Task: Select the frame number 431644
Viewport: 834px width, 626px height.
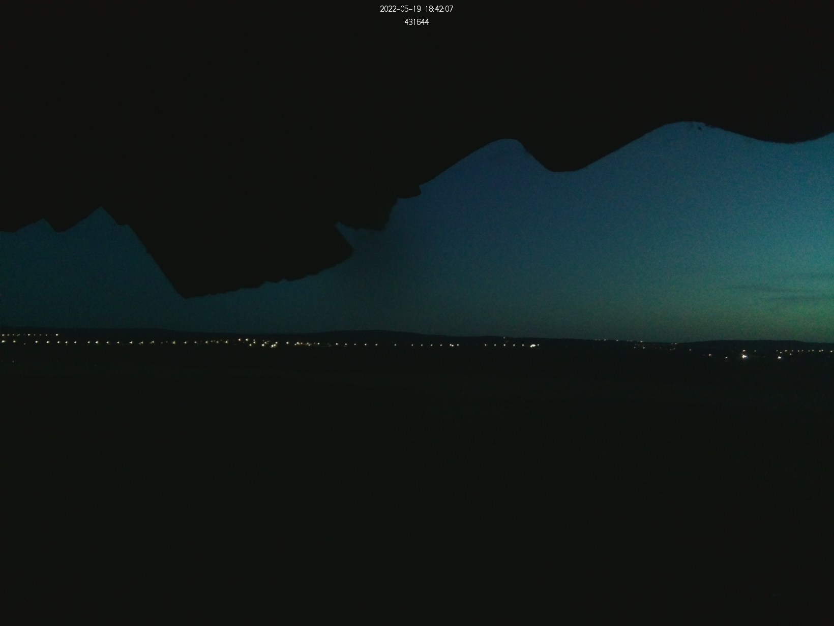Action: coord(416,22)
